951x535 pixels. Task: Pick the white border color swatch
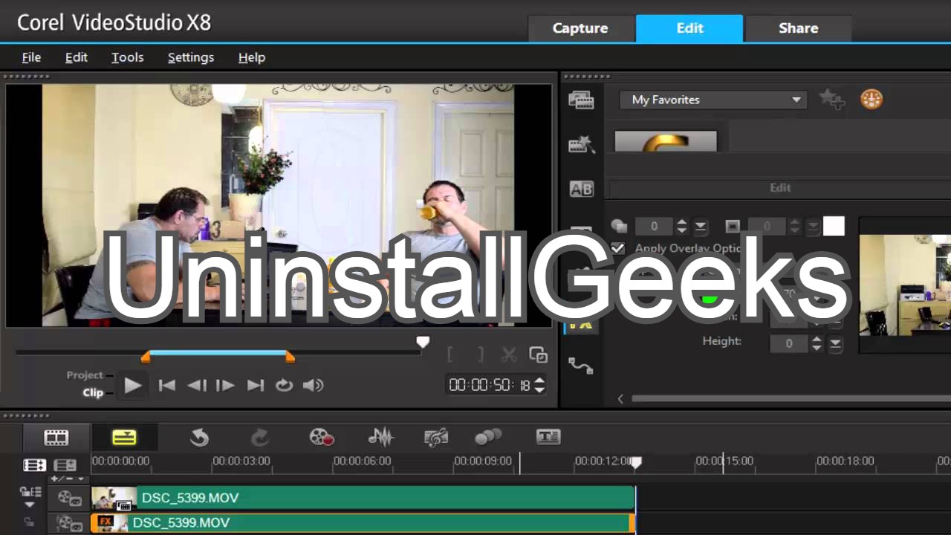(834, 226)
